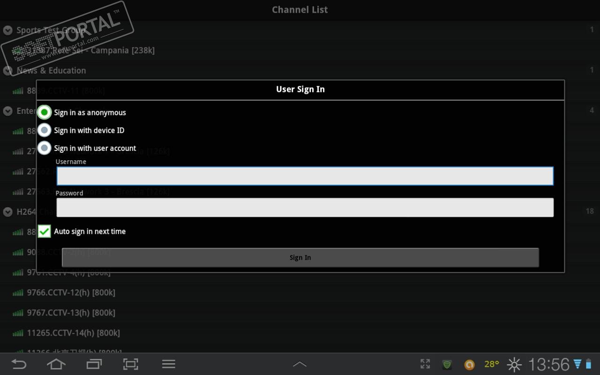Tap signal bars icon beside 9766.CCTV-12(h)
The width and height of the screenshot is (600, 375).
coord(18,293)
